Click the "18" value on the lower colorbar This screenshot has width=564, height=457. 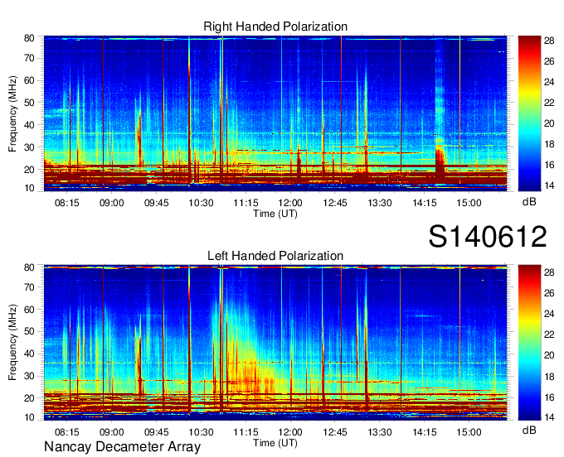coord(549,377)
